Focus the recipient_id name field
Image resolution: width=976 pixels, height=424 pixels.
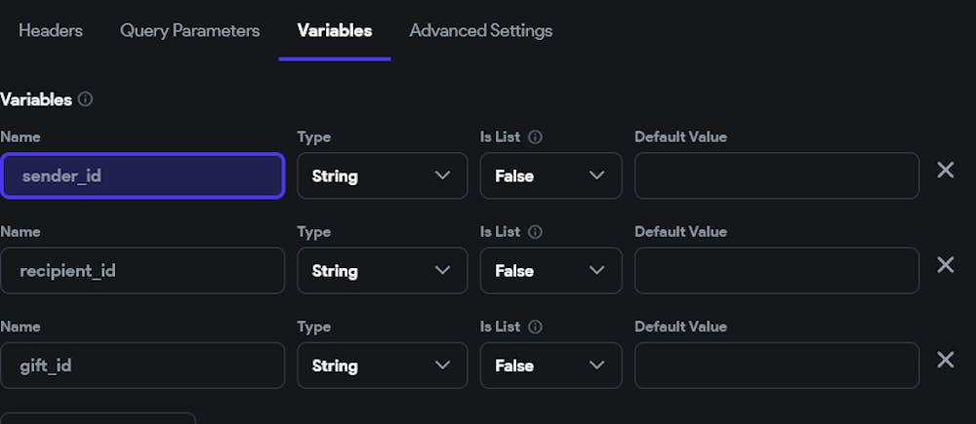(142, 271)
